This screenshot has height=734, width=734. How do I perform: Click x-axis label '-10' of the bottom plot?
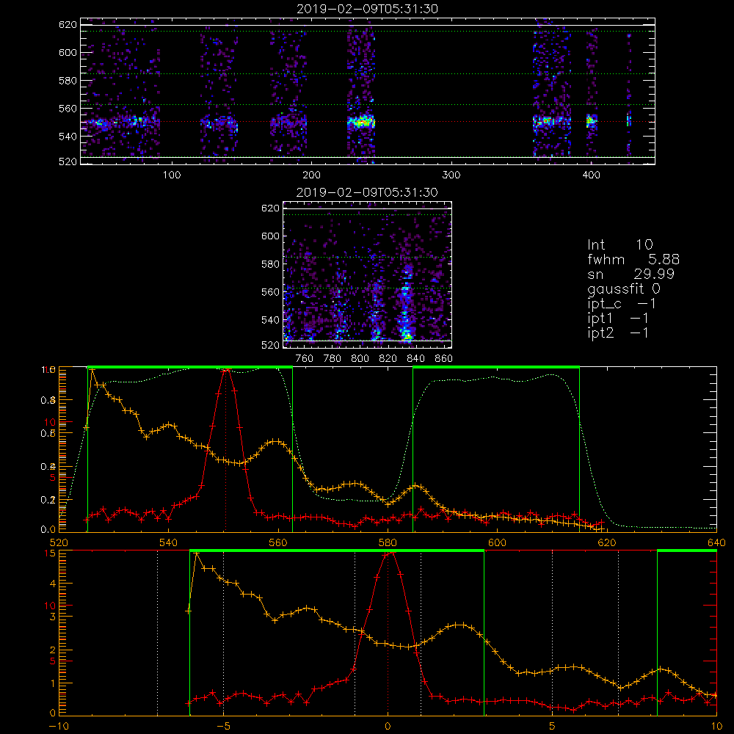coord(59,727)
